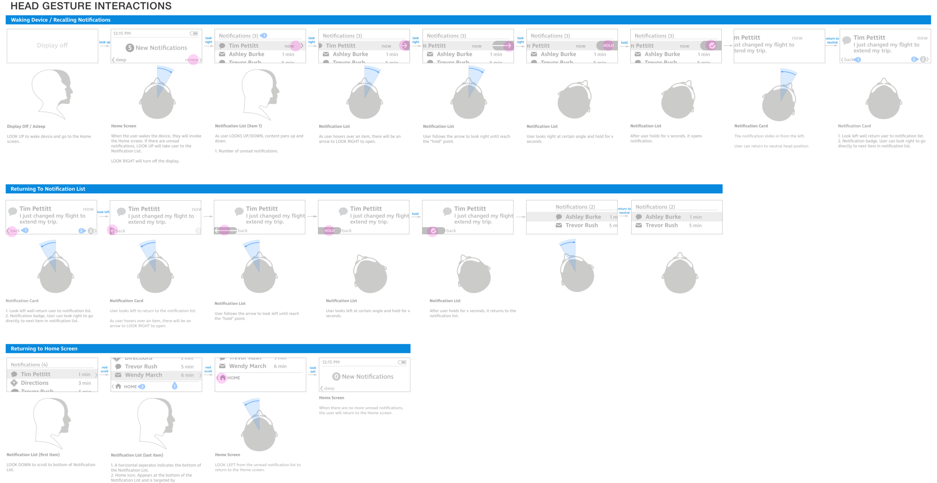
Task: Click the left chevron beside the grey HOME icon
Action: click(x=113, y=386)
